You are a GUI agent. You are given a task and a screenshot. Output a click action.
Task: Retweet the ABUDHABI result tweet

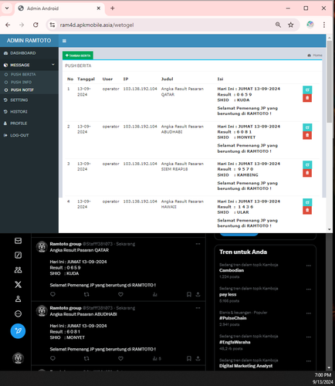click(x=86, y=358)
